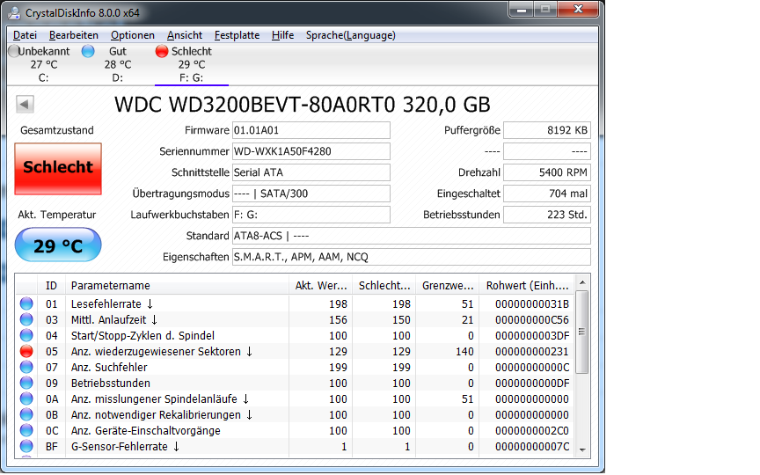
Task: Open the Bearbeiten menu
Action: 74,35
